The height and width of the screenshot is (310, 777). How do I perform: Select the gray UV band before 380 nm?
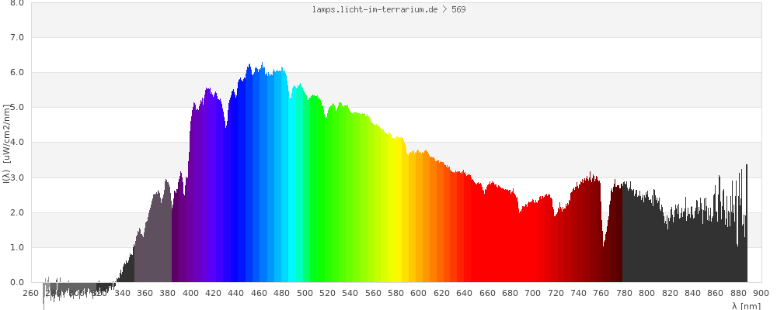[x=153, y=248]
